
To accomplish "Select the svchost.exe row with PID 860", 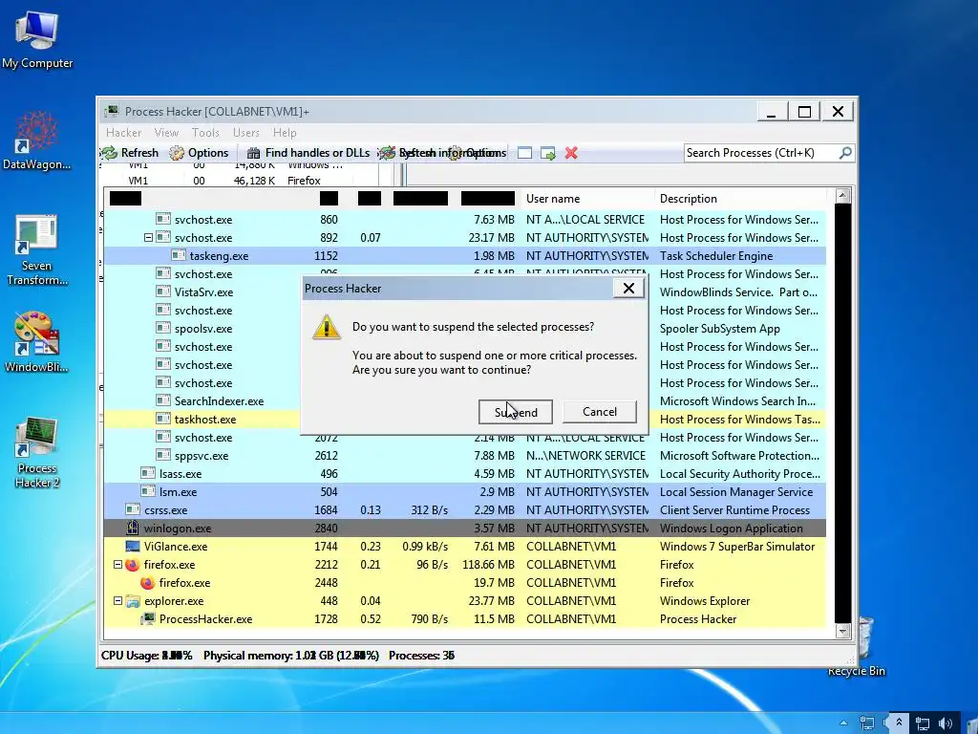I will pos(465,219).
